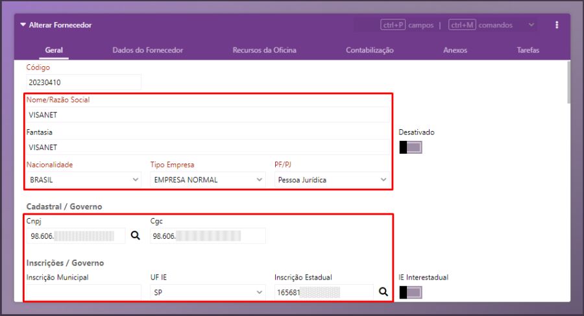This screenshot has height=316, width=584.
Task: Click the Inscrição Estadual search magnifier icon
Action: (383, 292)
